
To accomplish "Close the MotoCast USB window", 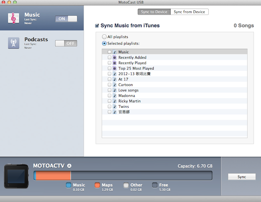I will tap(3, 2).
